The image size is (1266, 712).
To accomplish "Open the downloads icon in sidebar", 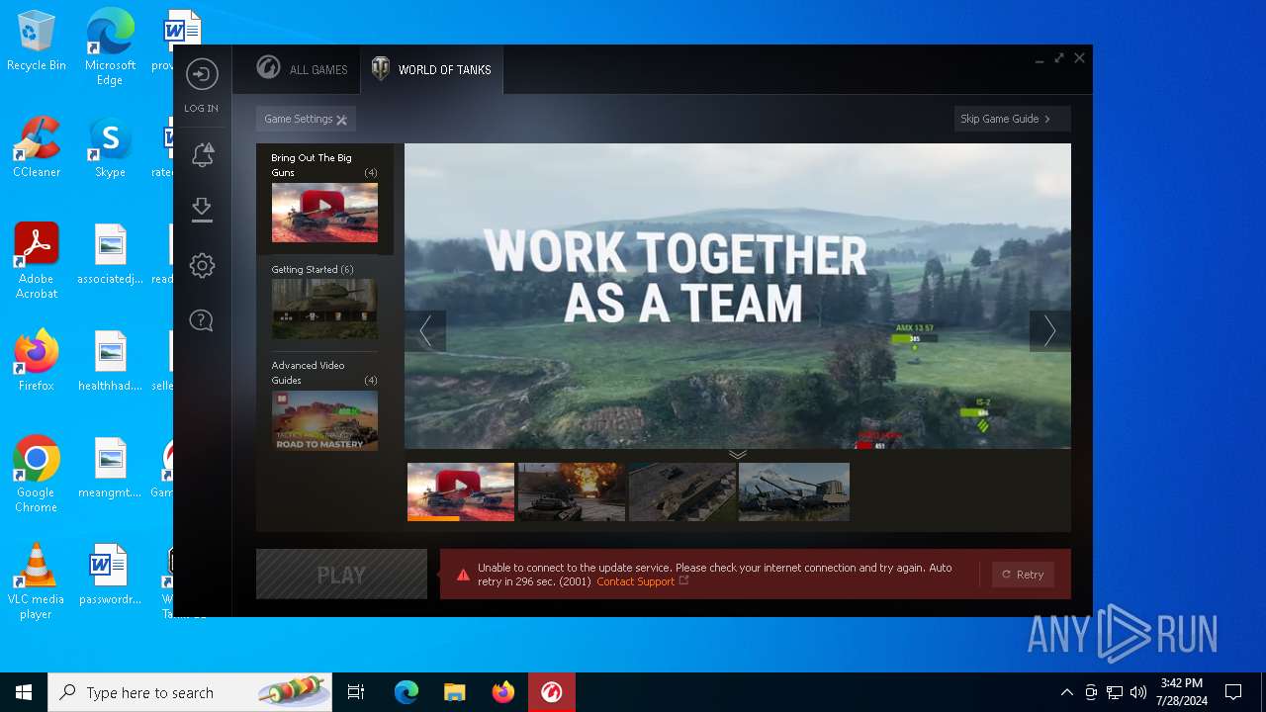I will [202, 210].
